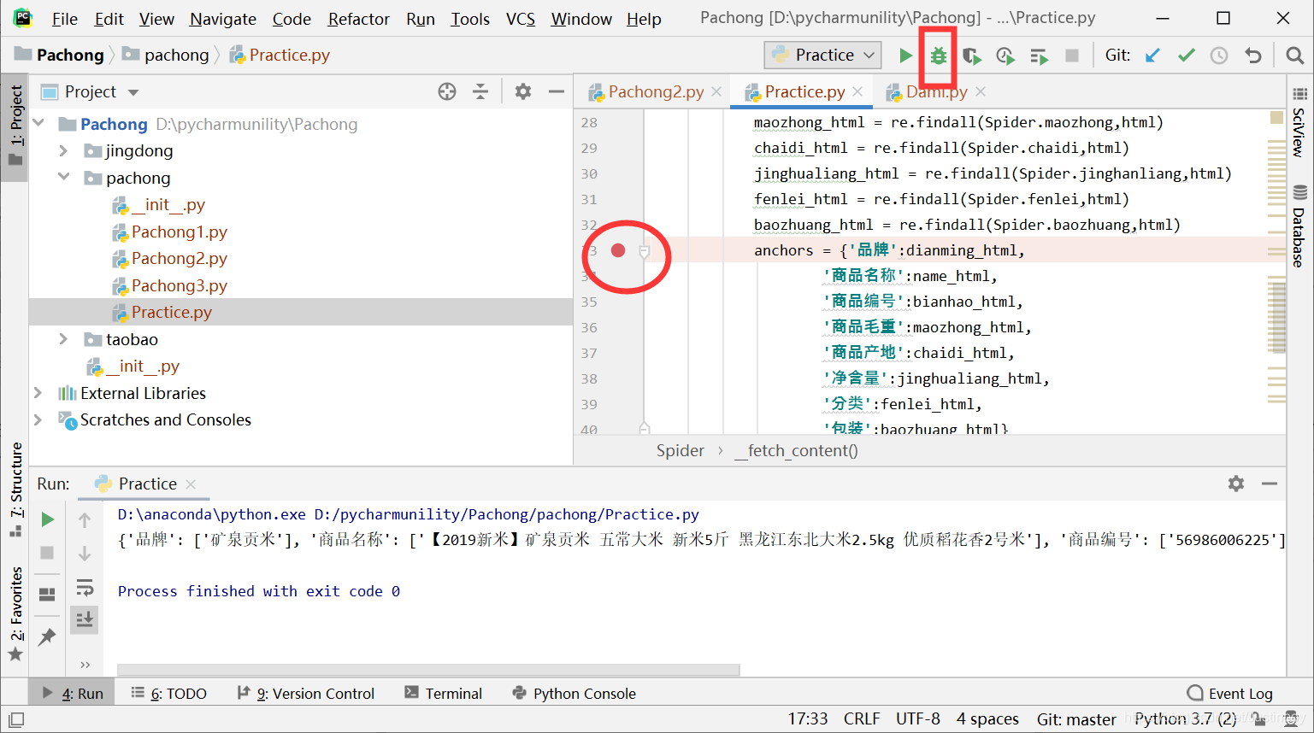
Task: Restore layout icon in Run panel
Action: 48,594
